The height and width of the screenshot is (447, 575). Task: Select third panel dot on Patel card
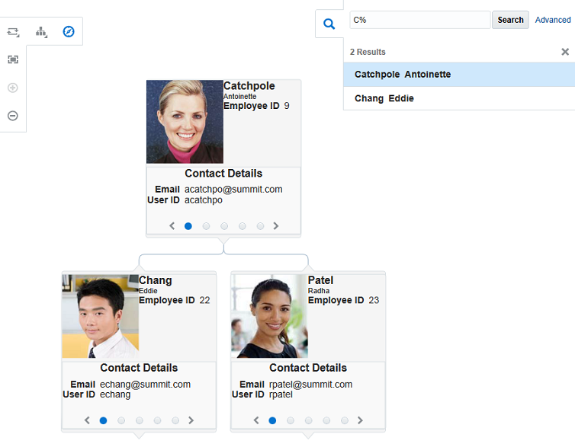click(308, 420)
